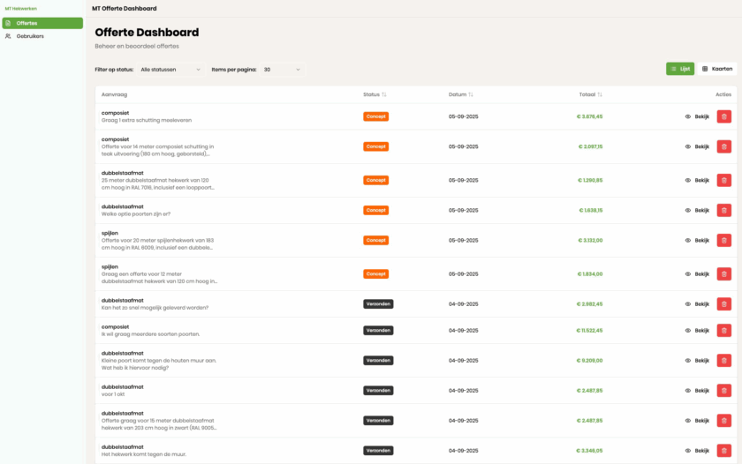The height and width of the screenshot is (464, 742).
Task: Expand the items per pagina dropdown
Action: tap(282, 69)
